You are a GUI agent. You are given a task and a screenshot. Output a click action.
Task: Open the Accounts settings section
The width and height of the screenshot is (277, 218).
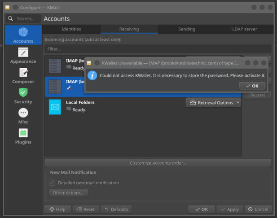[x=23, y=35]
